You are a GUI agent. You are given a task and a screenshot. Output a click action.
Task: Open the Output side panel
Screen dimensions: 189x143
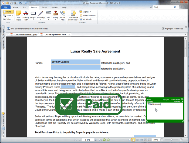point(3,132)
